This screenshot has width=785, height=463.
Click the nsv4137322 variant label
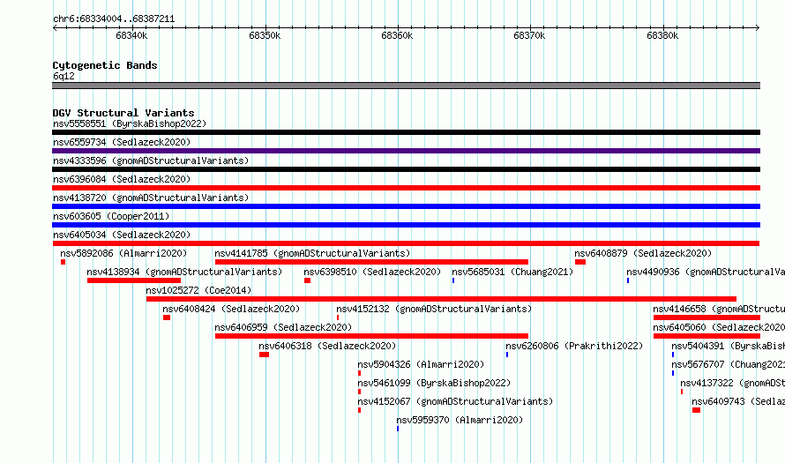tap(732, 383)
